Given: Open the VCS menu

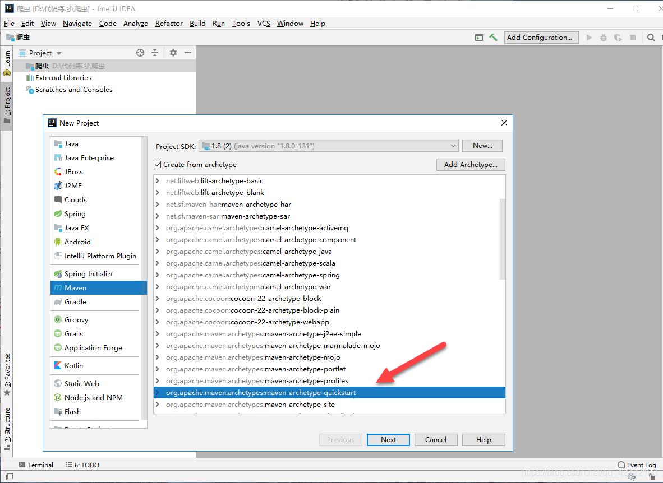Looking at the screenshot, I should click(x=264, y=23).
